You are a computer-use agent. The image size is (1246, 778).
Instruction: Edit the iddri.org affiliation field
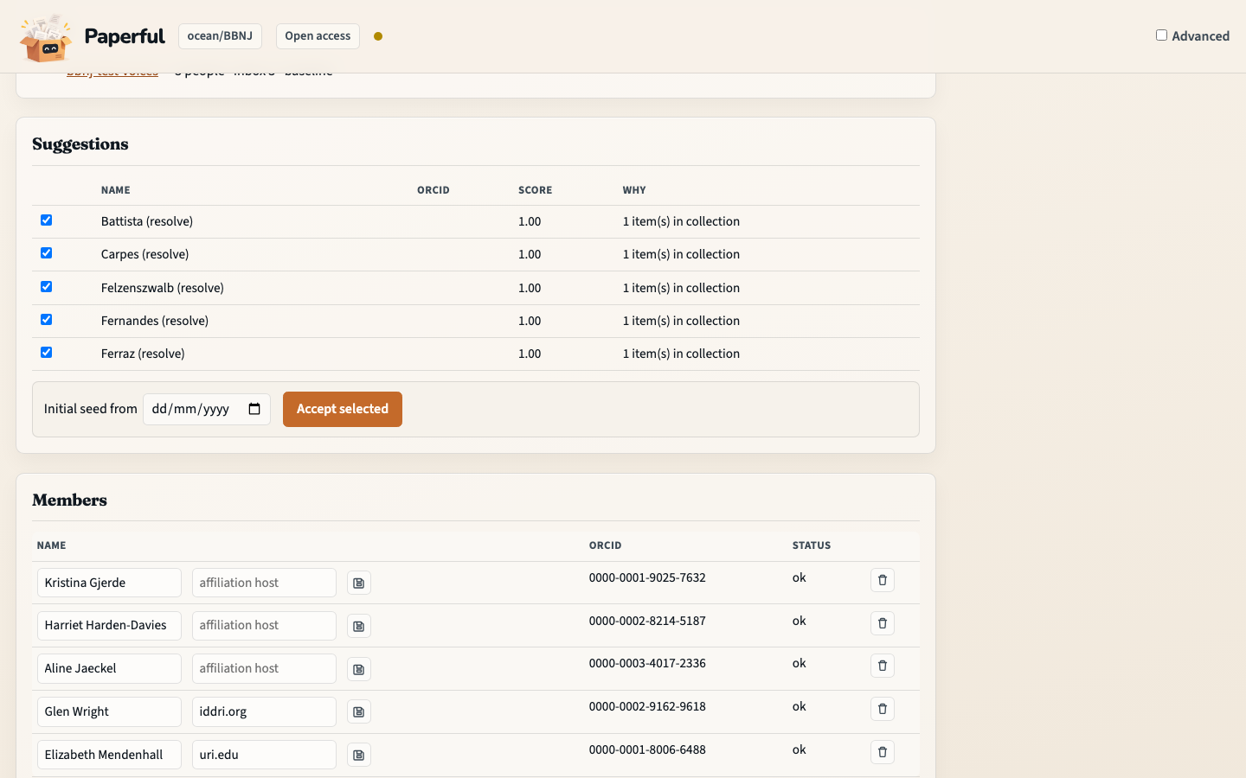click(x=264, y=711)
